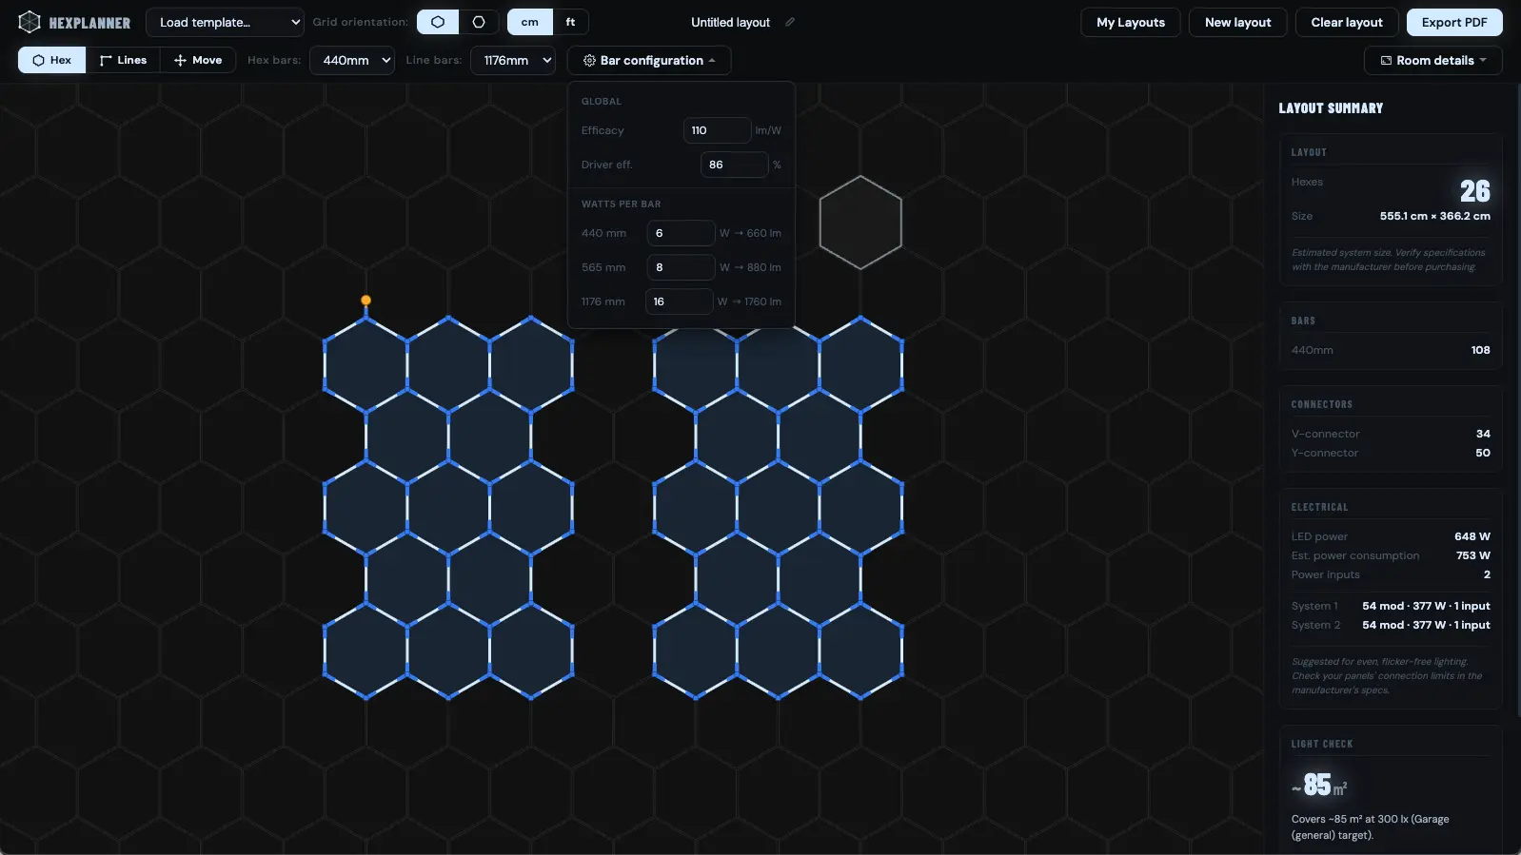Click the size value 555.1 cm × 366.2 cm

(x=1434, y=216)
